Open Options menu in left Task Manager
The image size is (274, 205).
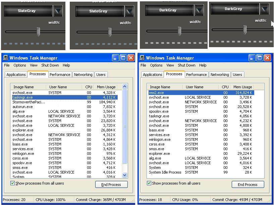click(x=20, y=65)
